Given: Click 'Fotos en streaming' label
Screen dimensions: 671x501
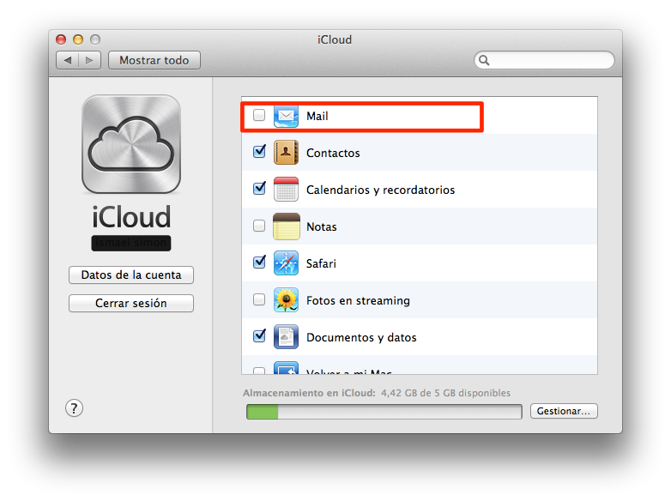Looking at the screenshot, I should [358, 301].
